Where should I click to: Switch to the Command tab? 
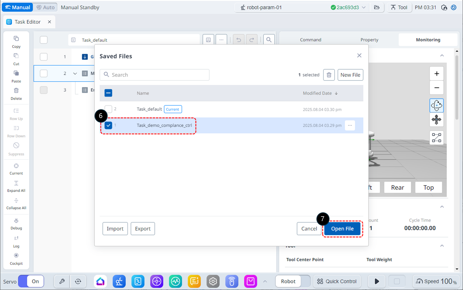click(311, 40)
